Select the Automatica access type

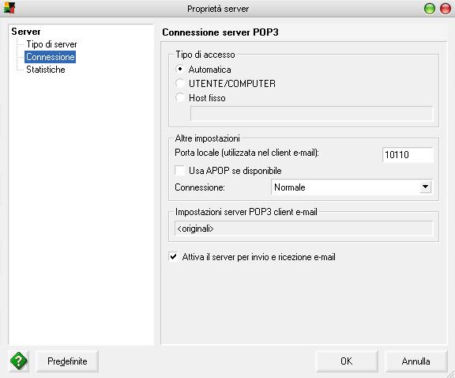pyautogui.click(x=180, y=69)
